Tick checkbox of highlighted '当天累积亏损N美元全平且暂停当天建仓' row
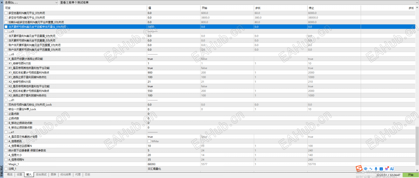419x178 pixels. coord(6,27)
